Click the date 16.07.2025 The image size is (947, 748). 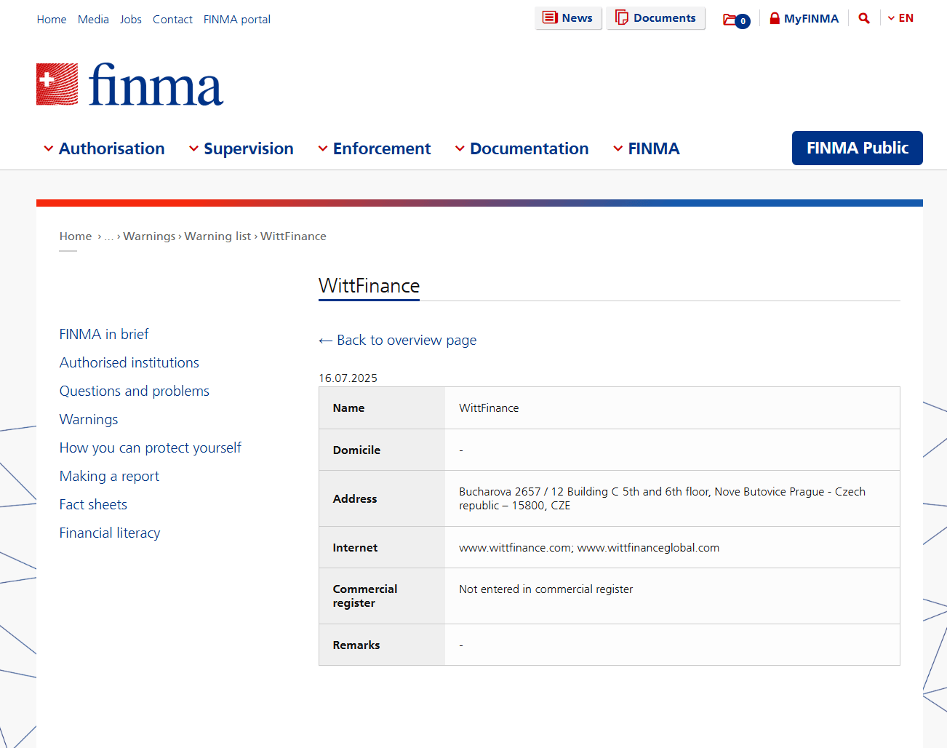coord(348,378)
